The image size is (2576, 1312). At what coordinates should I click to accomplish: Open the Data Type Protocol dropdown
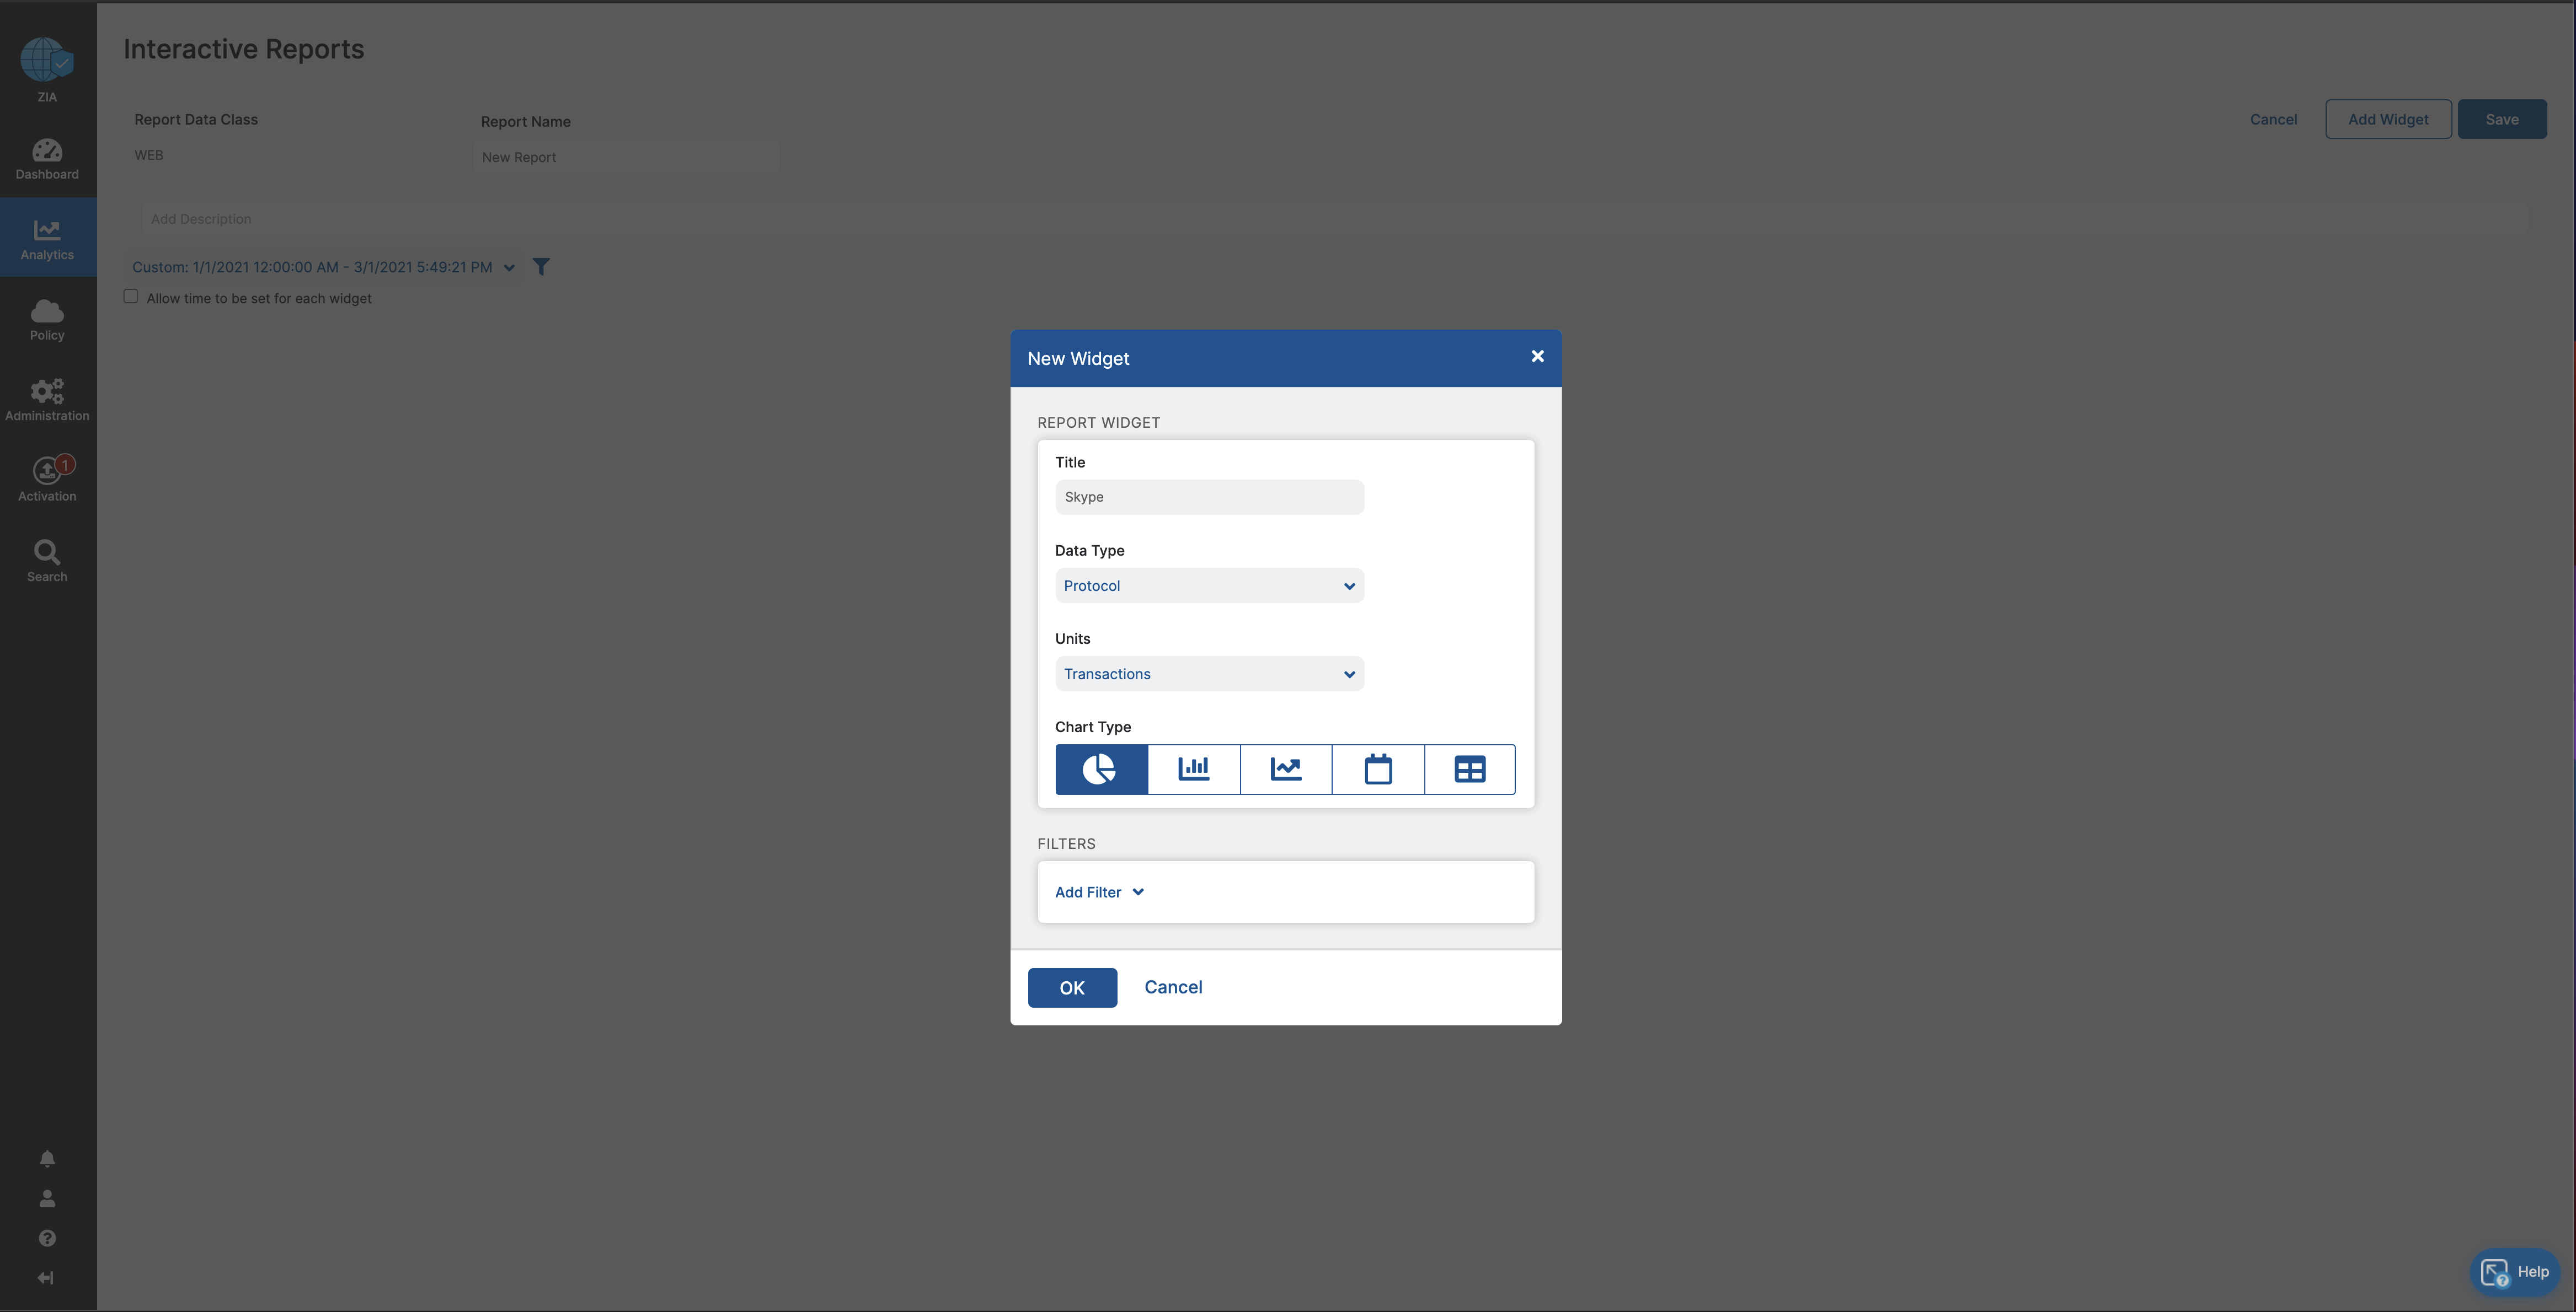1208,585
